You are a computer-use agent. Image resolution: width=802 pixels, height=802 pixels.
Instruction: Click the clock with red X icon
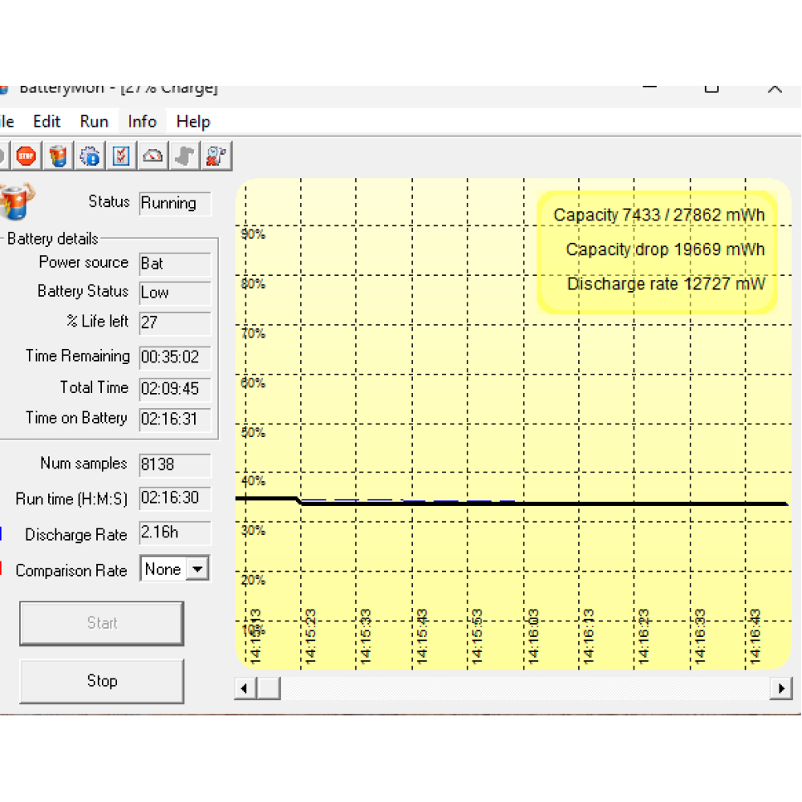coord(215,156)
